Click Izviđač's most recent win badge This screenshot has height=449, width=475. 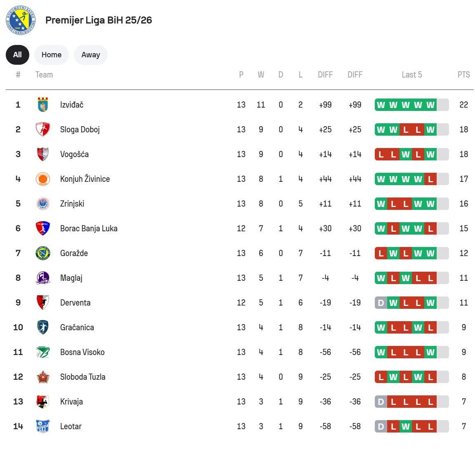pos(430,105)
